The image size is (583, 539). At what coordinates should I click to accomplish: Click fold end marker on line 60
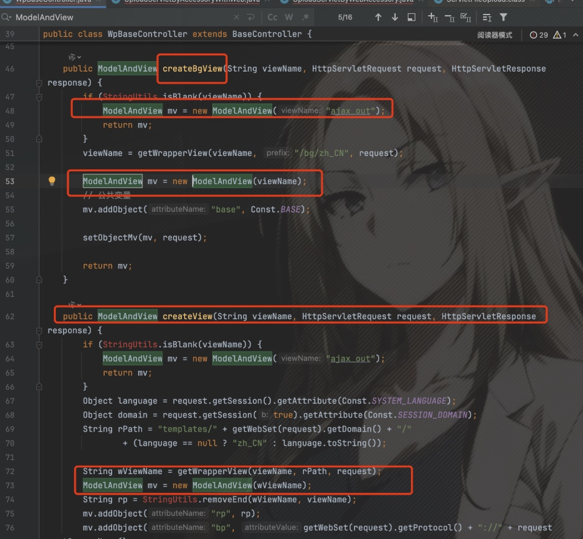[x=39, y=280]
